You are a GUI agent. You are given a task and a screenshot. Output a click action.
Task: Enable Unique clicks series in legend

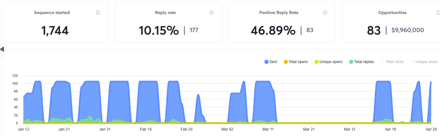click(x=424, y=62)
